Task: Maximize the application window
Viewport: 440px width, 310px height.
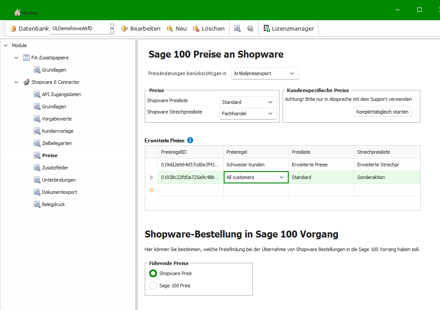Action: point(419,10)
